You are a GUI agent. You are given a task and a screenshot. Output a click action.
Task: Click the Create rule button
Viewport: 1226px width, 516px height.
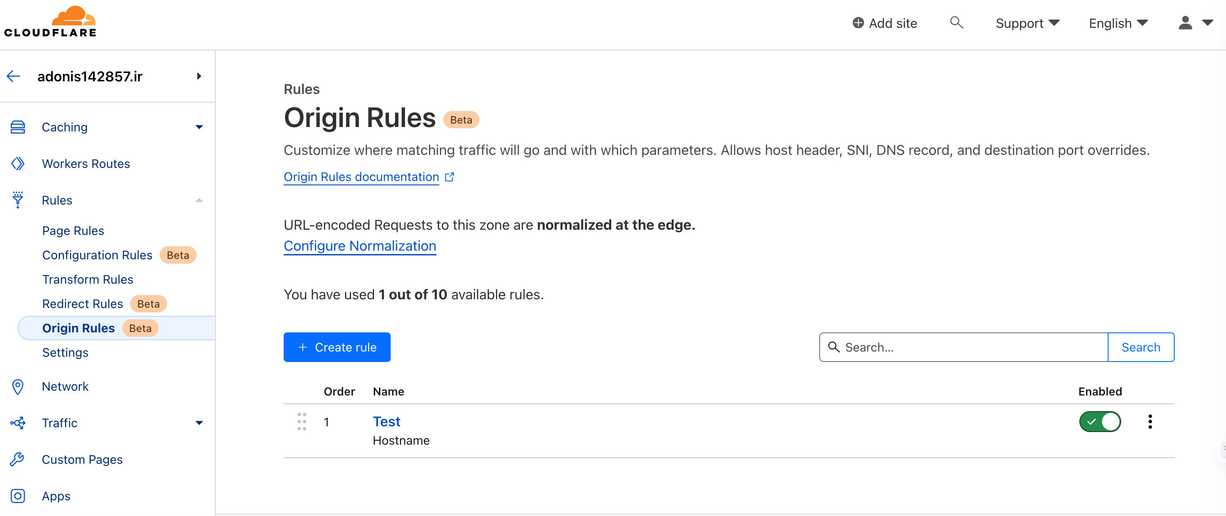tap(337, 347)
